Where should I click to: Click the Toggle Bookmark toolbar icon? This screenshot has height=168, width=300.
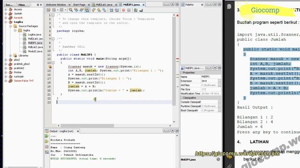[x=105, y=10]
